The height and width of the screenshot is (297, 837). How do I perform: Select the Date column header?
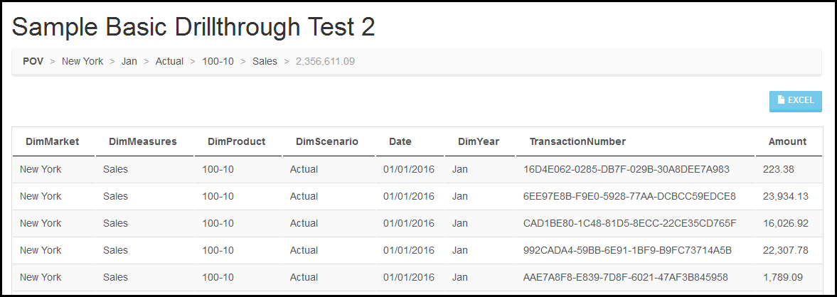tap(400, 141)
